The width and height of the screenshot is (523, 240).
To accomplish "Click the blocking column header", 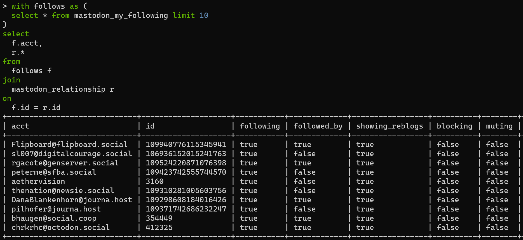I will click(454, 126).
